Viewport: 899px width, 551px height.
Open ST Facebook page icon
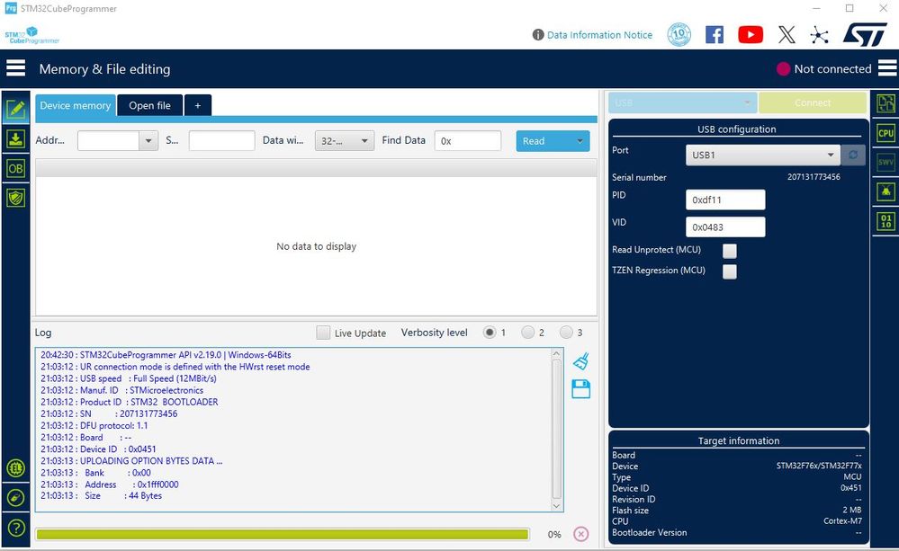coord(715,35)
